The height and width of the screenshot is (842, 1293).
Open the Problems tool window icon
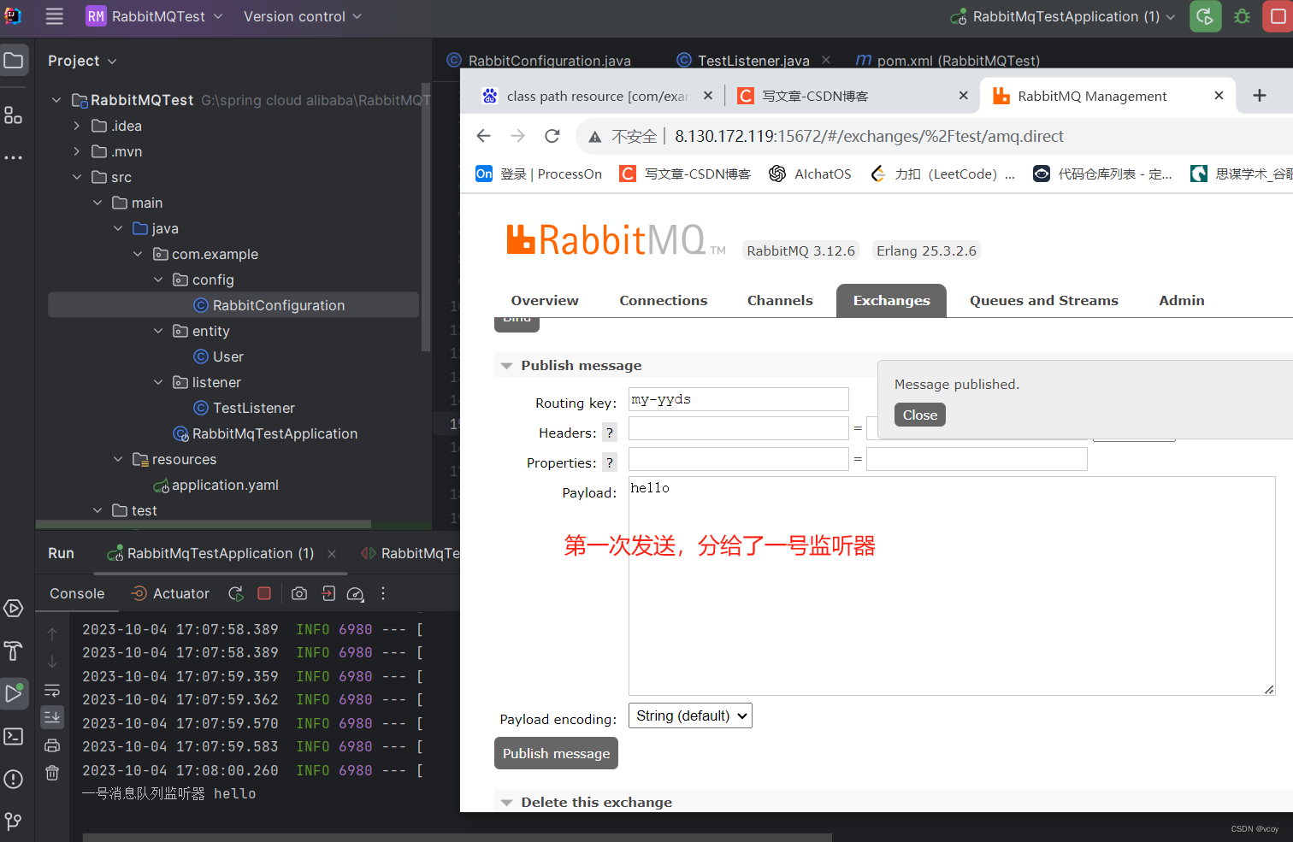[x=14, y=779]
